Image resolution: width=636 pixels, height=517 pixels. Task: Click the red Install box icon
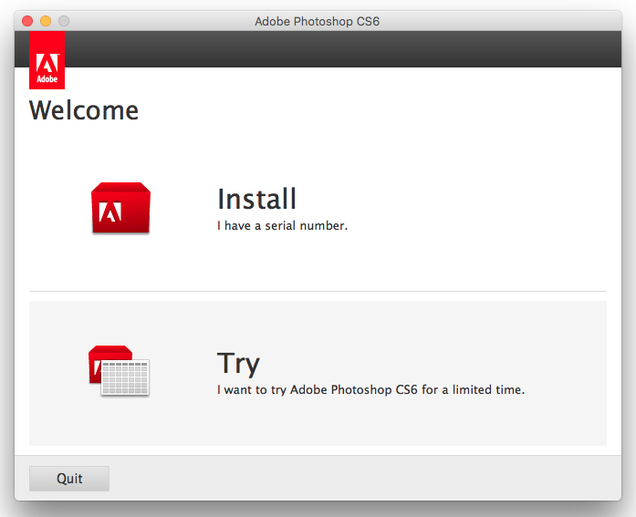pyautogui.click(x=120, y=209)
